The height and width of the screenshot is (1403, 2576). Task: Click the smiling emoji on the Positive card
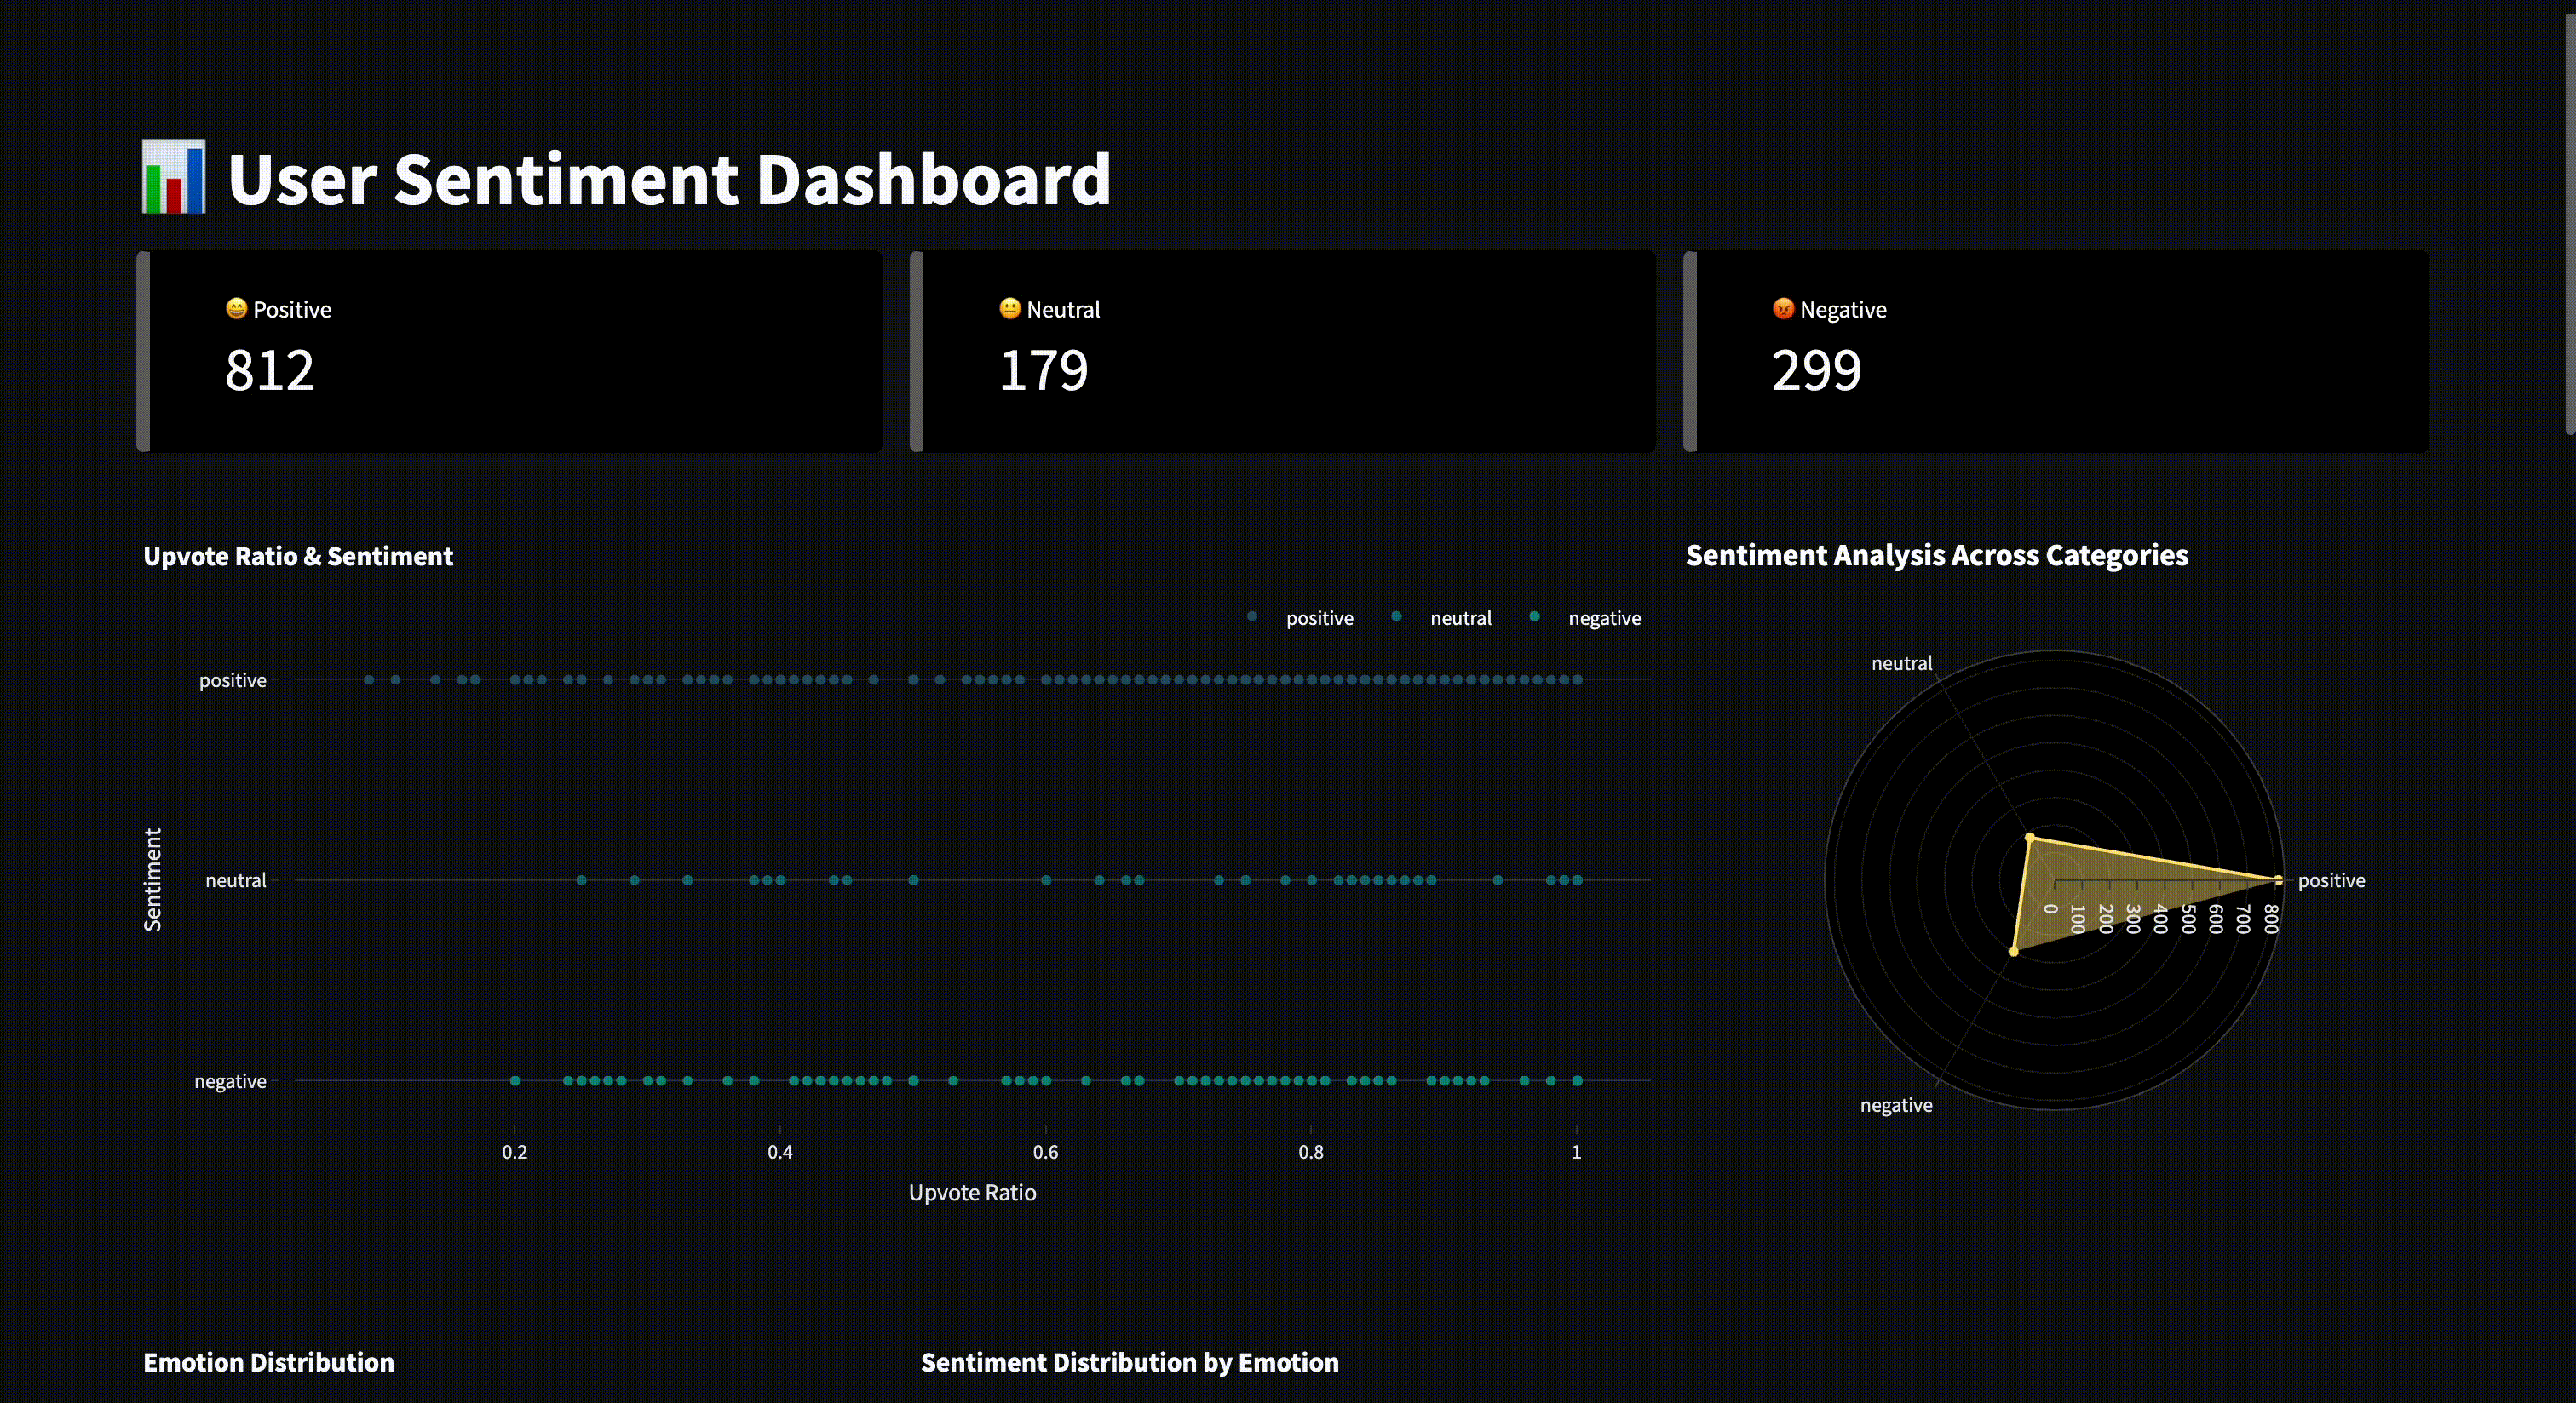[236, 309]
